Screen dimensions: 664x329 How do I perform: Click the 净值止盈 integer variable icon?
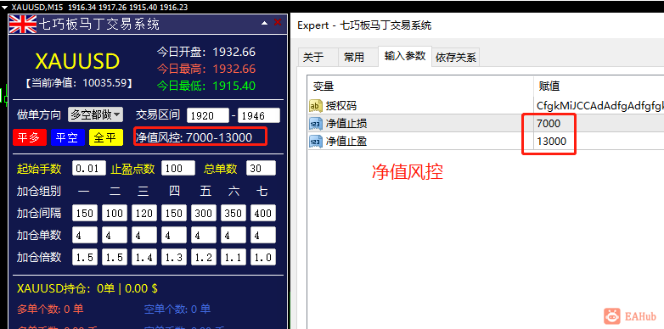click(x=316, y=142)
